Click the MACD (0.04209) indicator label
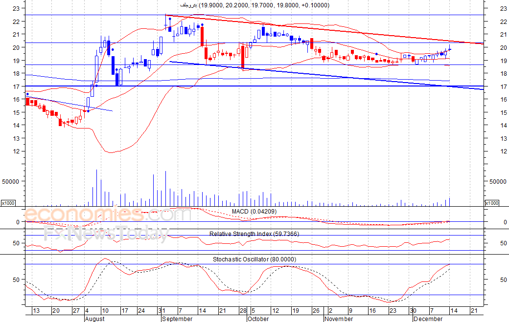509x322 pixels. (254, 212)
